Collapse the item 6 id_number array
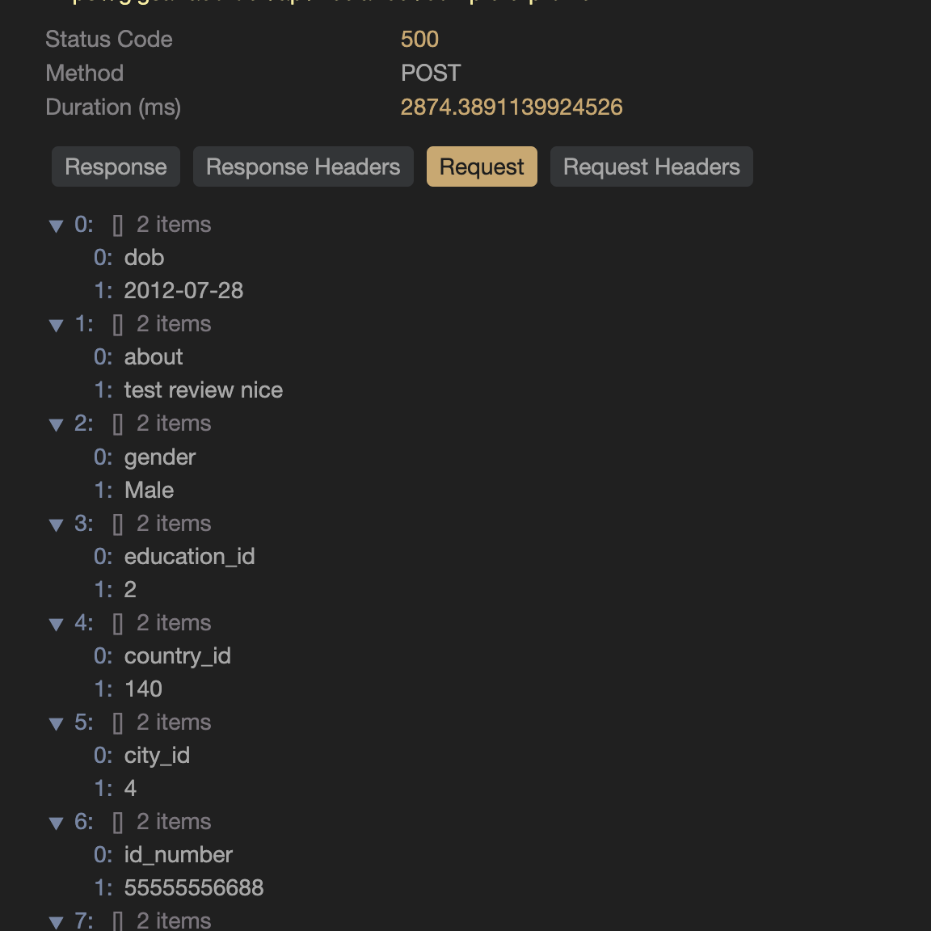931x931 pixels. [x=57, y=823]
